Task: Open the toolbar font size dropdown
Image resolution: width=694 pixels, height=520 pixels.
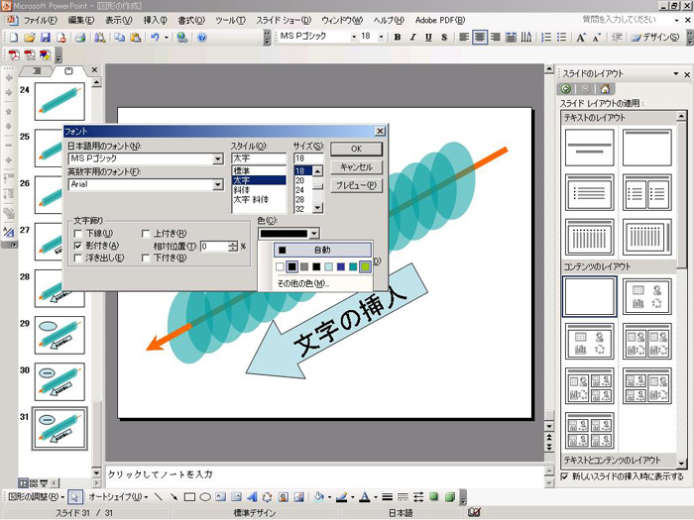Action: (x=381, y=38)
